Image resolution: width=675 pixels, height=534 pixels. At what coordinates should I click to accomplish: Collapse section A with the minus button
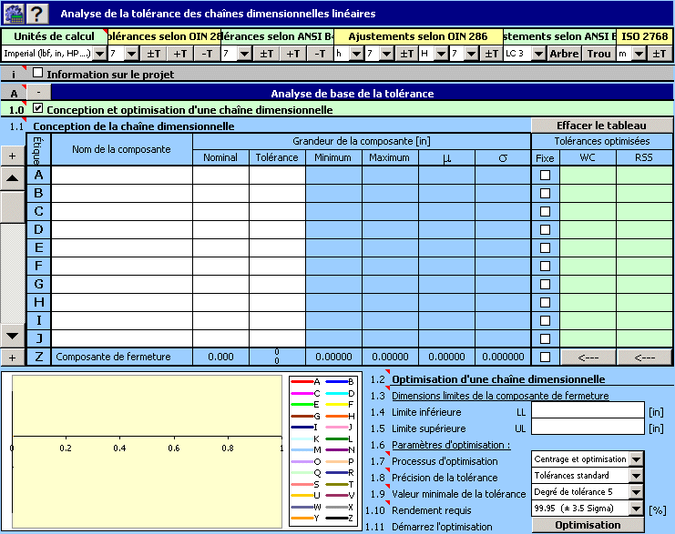point(39,93)
